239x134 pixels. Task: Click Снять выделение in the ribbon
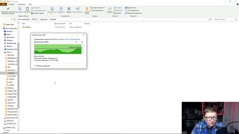pyautogui.click(x=132, y=10)
